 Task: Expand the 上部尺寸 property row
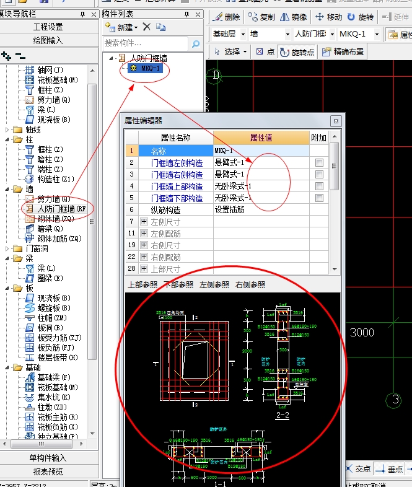click(144, 268)
